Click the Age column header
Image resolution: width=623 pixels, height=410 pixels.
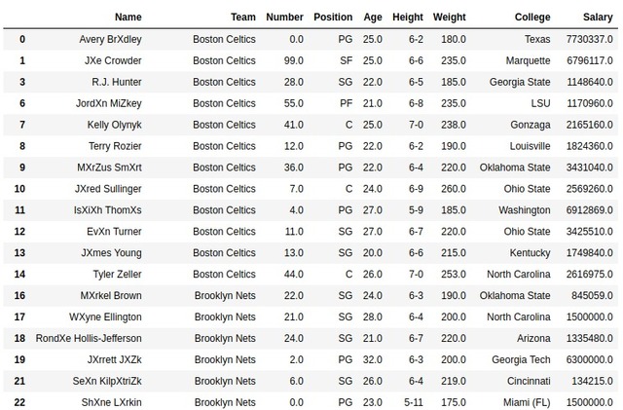click(373, 17)
